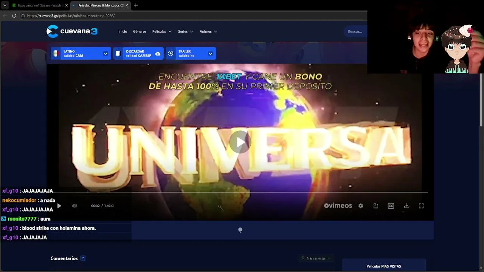Click the Cuevana3 logo

(x=72, y=31)
